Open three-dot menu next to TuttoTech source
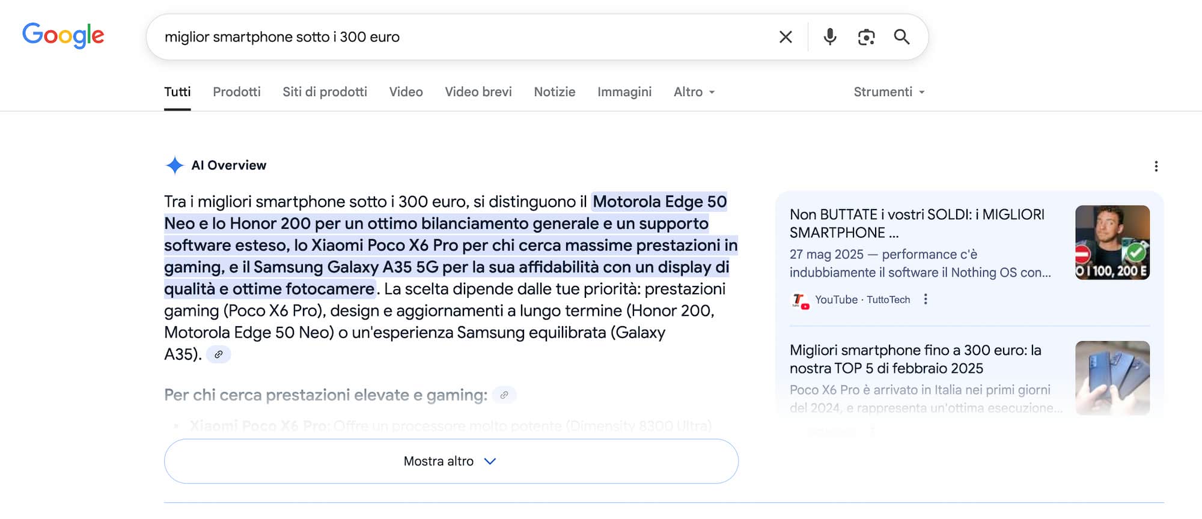The width and height of the screenshot is (1202, 519). click(x=926, y=299)
